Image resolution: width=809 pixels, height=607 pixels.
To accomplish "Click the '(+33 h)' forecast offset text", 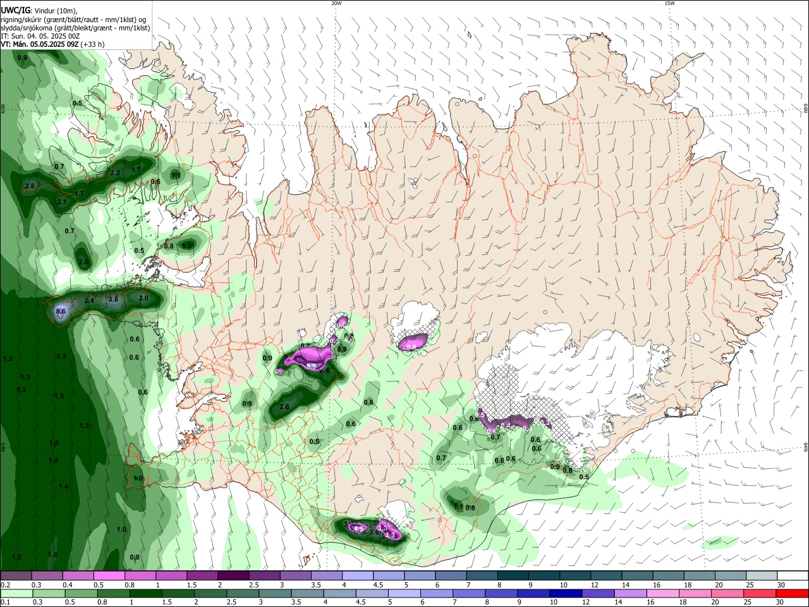I will [93, 44].
